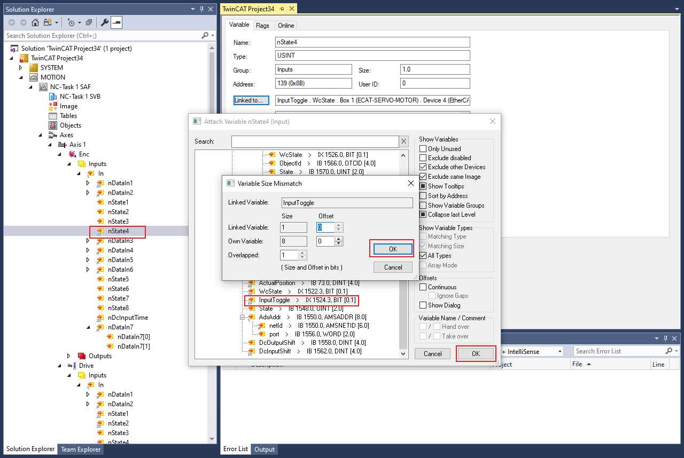
Task: Enable the Continuous offsets checkbox
Action: pyautogui.click(x=423, y=287)
